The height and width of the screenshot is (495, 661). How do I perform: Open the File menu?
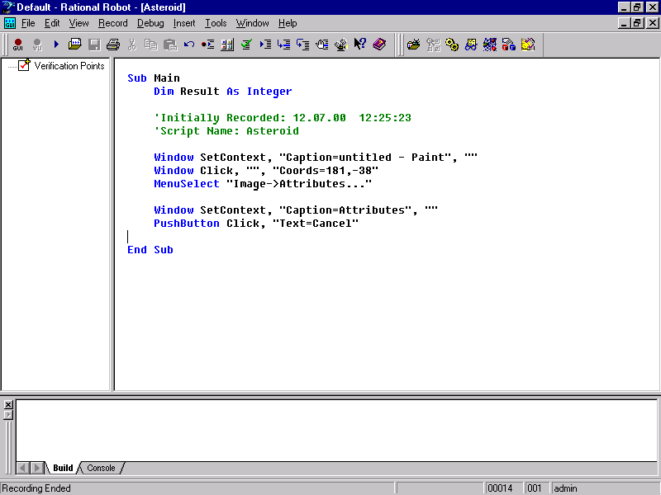click(28, 23)
